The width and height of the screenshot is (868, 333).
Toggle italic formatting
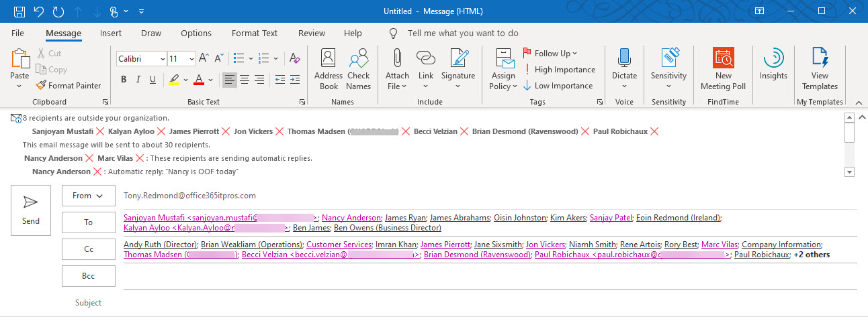(x=138, y=80)
